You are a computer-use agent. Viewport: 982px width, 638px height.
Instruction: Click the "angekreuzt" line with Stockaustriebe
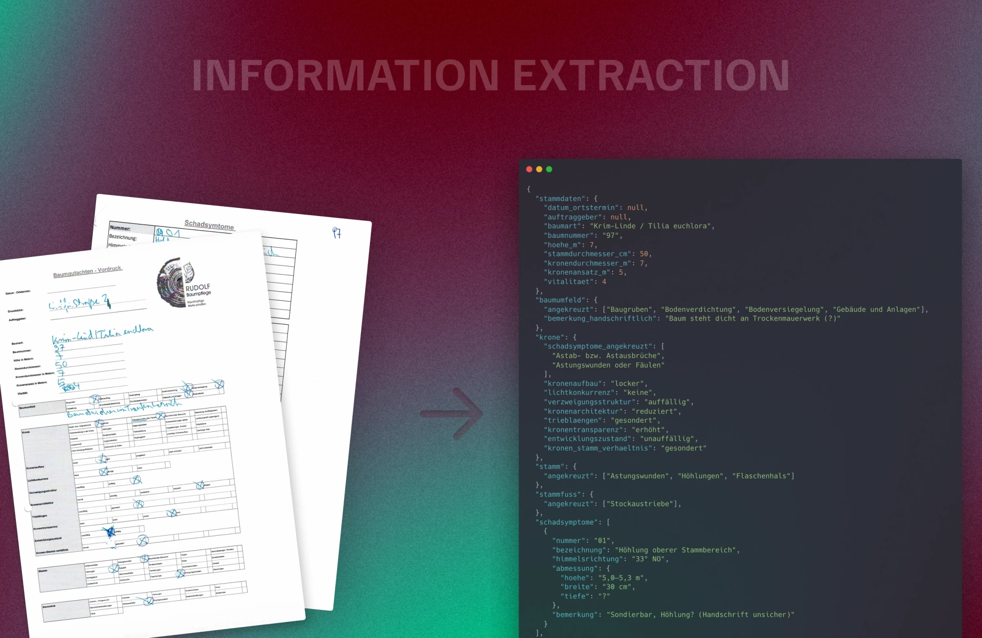pyautogui.click(x=612, y=504)
